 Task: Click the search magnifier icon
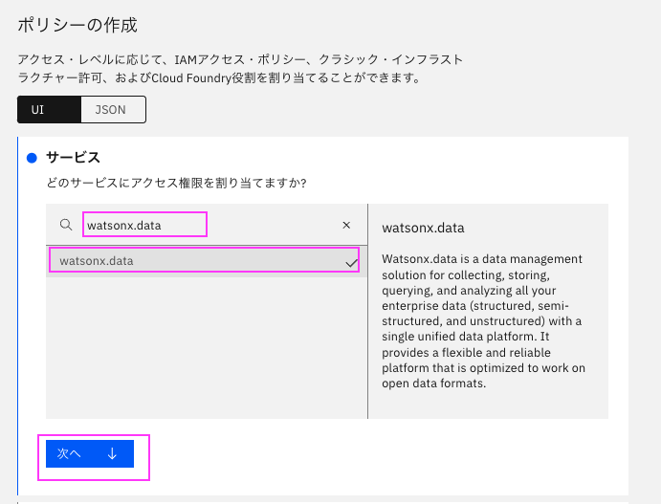pos(66,225)
